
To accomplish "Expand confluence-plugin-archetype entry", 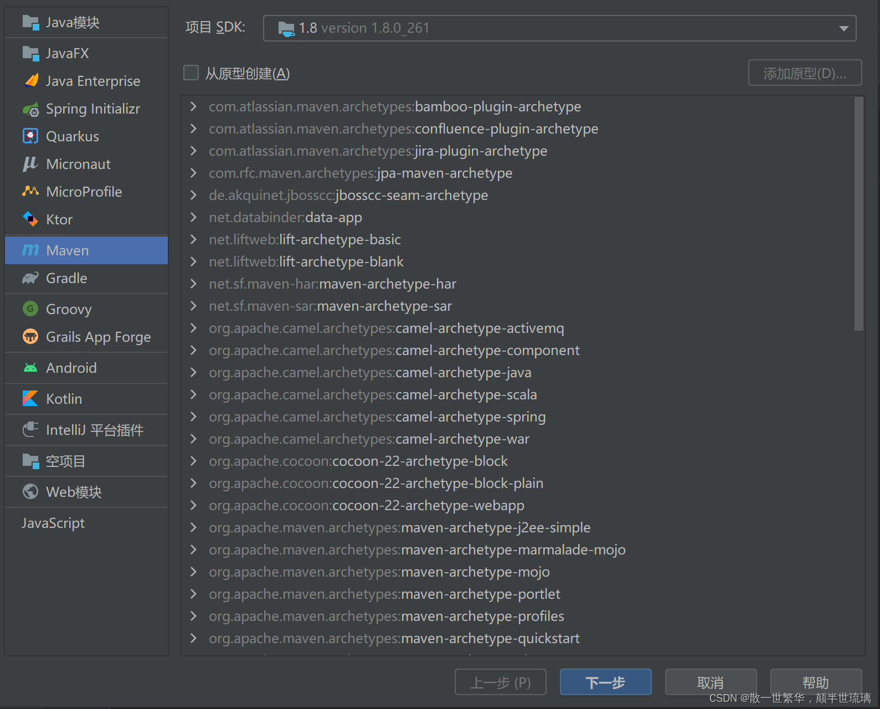I will [193, 129].
